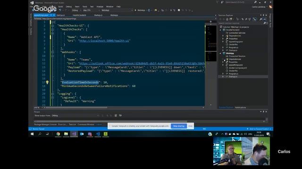The width and height of the screenshot is (302, 169).
Task: Open the Tools menu
Action: pos(85,7)
